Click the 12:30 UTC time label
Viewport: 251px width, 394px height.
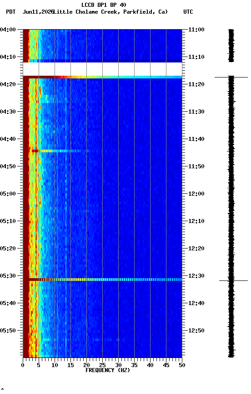(196, 276)
